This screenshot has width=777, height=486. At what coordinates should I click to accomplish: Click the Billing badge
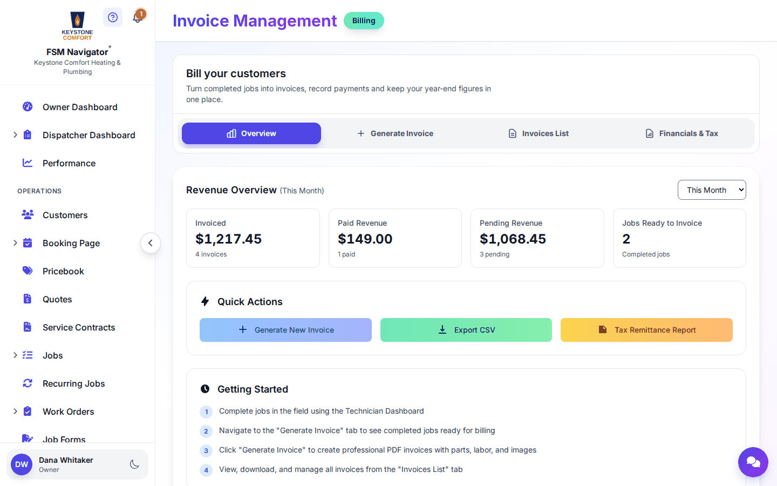point(364,21)
